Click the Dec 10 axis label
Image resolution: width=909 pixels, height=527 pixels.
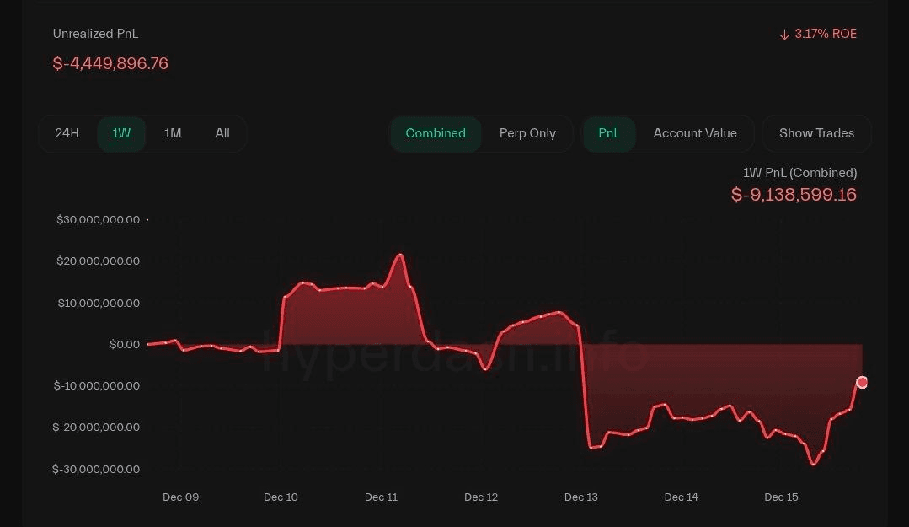point(281,497)
